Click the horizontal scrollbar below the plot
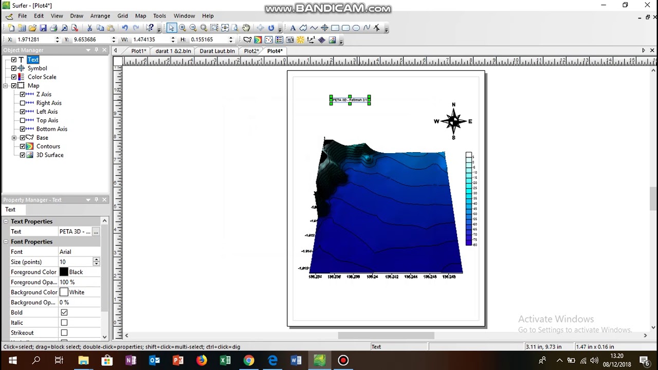658x370 pixels. click(386, 336)
